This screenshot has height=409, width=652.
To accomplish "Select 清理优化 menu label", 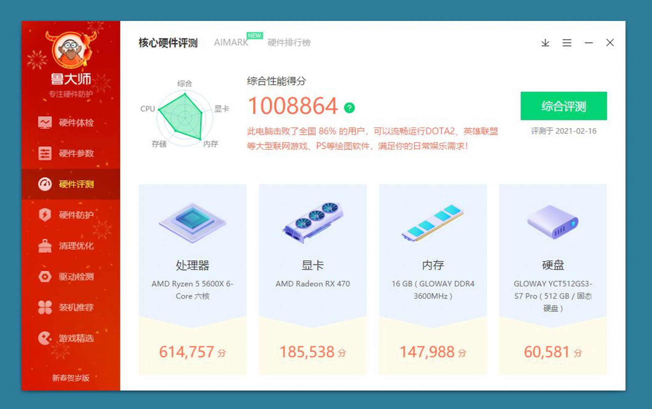I will pyautogui.click(x=76, y=246).
